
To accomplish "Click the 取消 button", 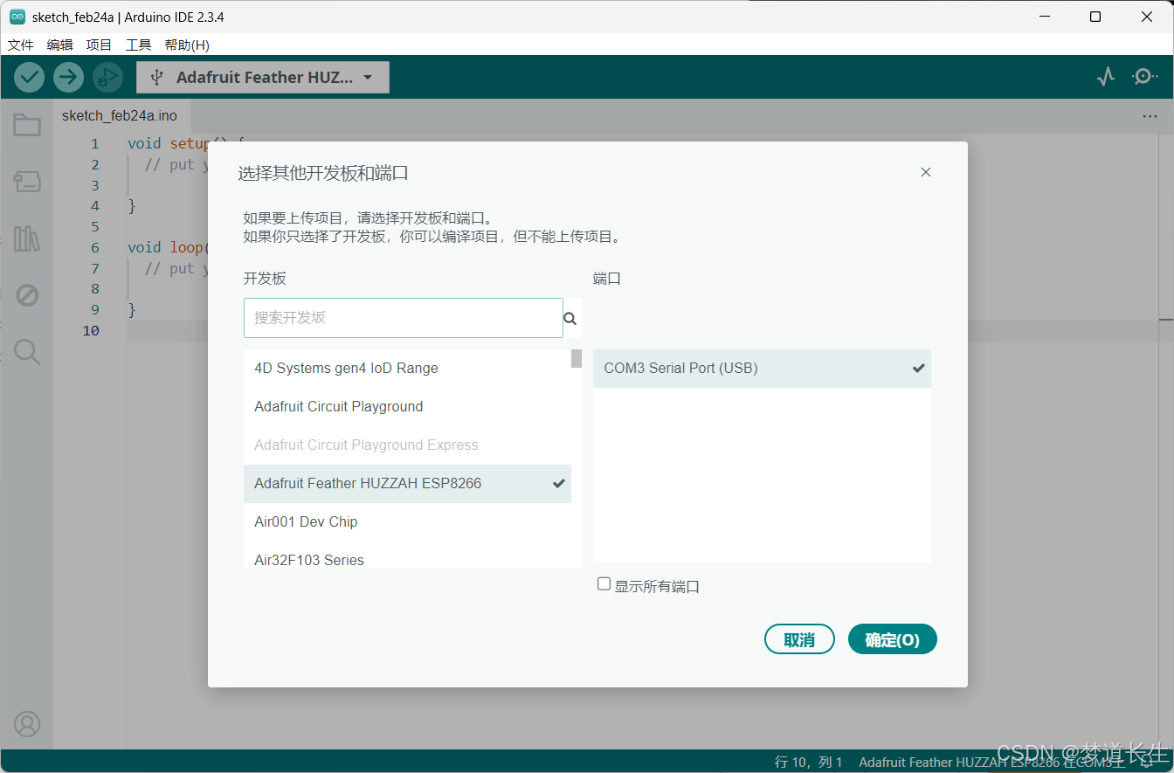I will coord(799,639).
